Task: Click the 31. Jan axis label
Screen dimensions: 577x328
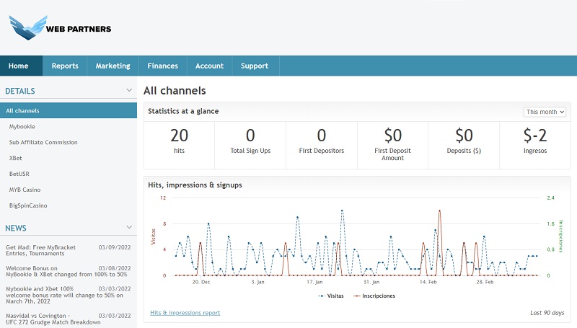Action: coord(371,282)
